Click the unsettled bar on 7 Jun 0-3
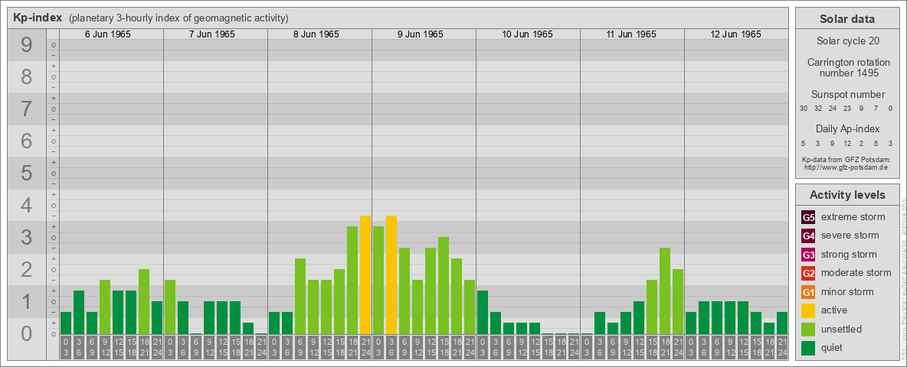Viewport: 907px width, 367px height. coord(170,307)
